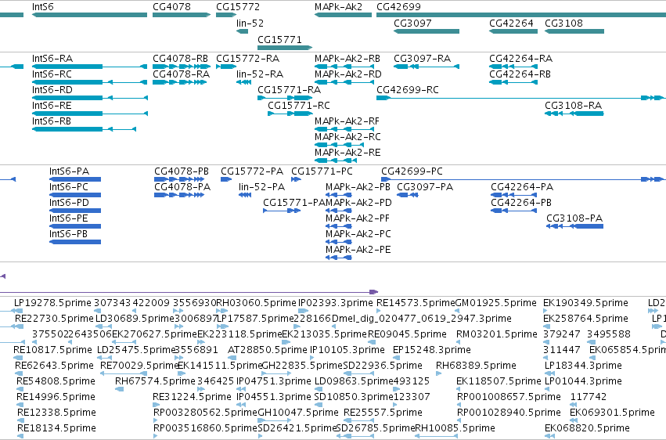This screenshot has width=666, height=440.
Task: Select protein MAPk-Ak2-PC
Action: tap(339, 242)
